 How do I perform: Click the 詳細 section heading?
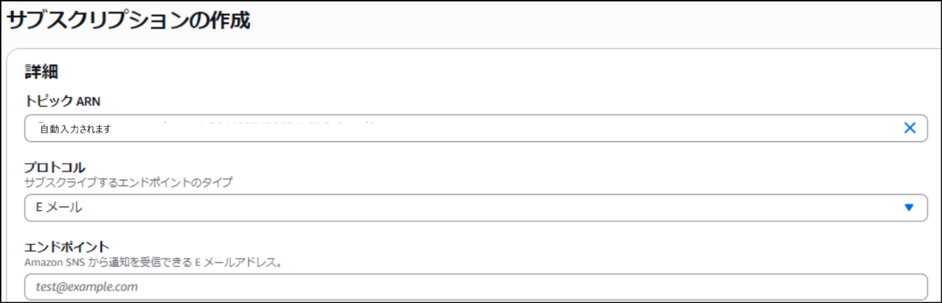point(40,71)
